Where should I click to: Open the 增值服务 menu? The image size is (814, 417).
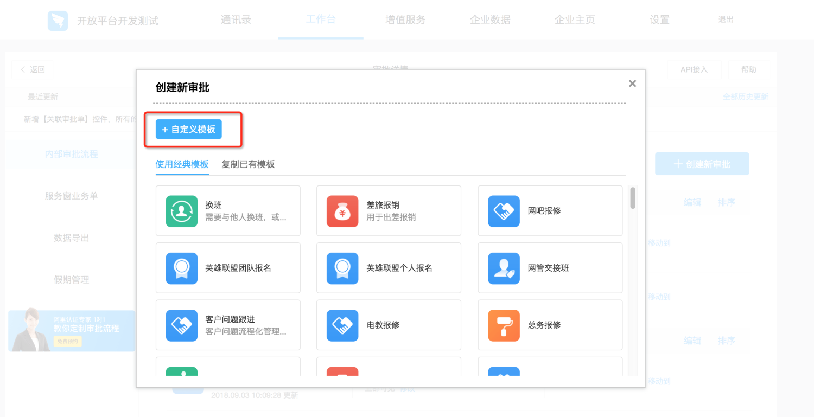405,20
